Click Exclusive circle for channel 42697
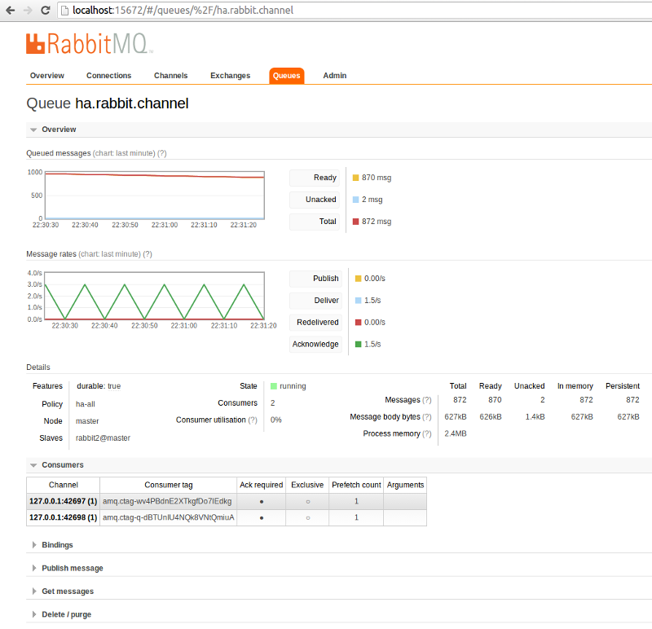652x629 pixels. pyautogui.click(x=308, y=502)
